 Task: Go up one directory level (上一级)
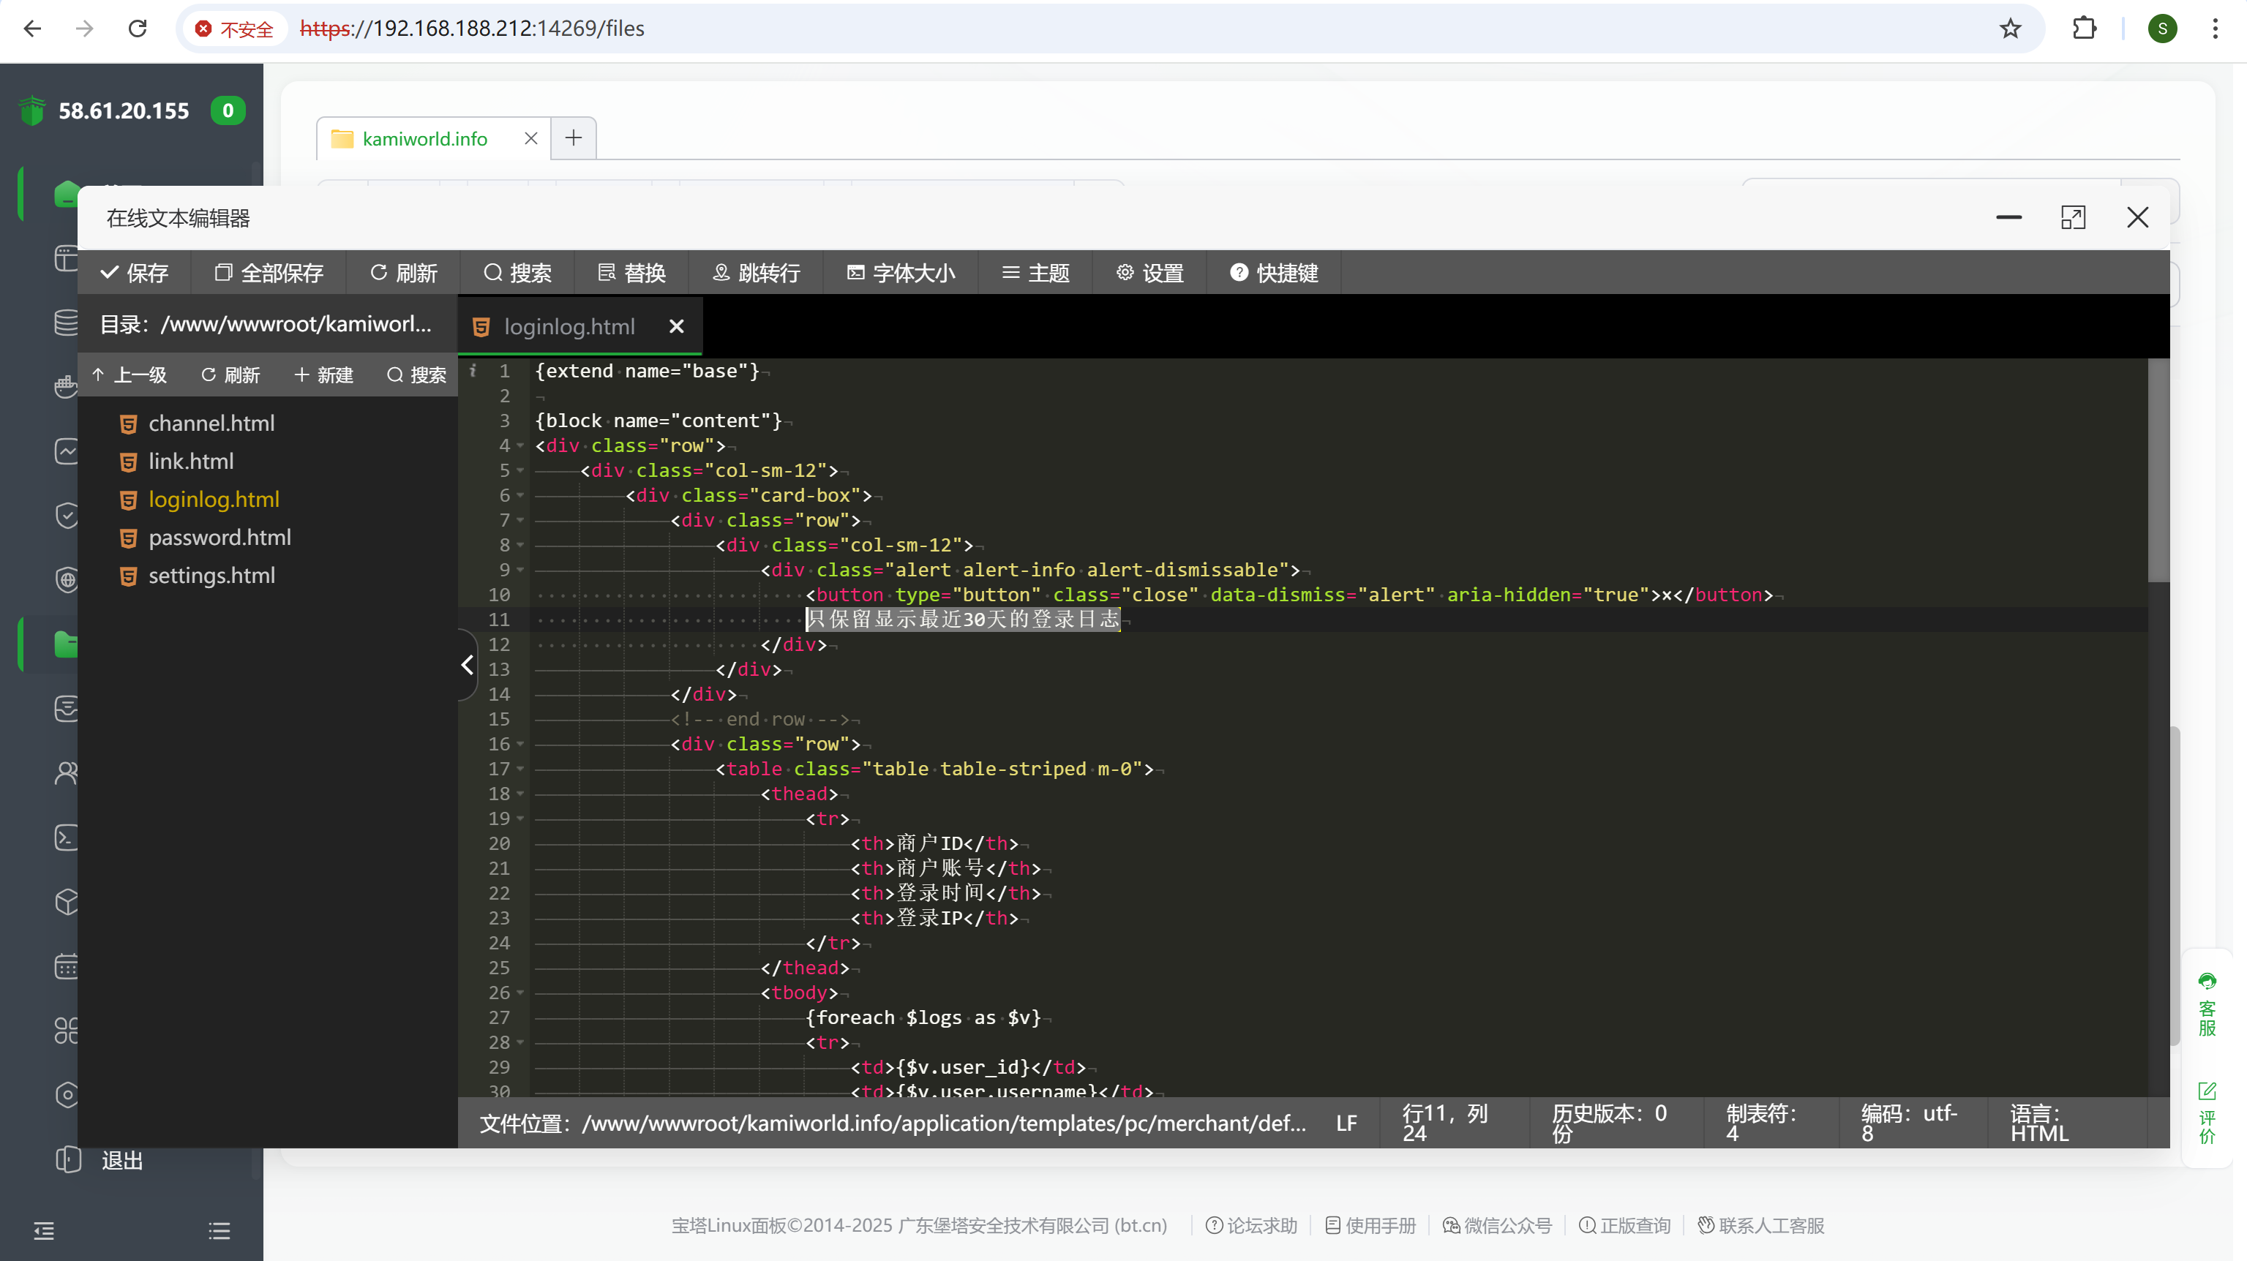(x=129, y=375)
